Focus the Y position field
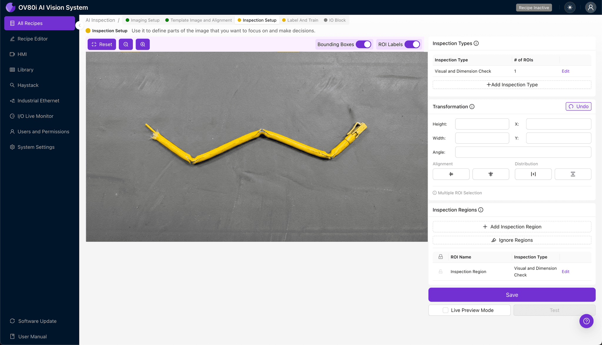 click(558, 138)
